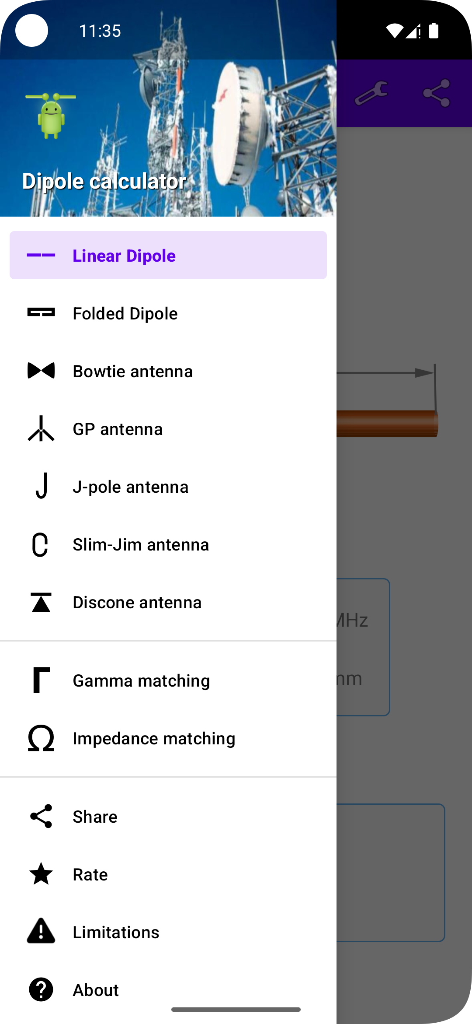472x1024 pixels.
Task: Dismiss drawer by tapping dimmed copper wire
Action: (387, 423)
